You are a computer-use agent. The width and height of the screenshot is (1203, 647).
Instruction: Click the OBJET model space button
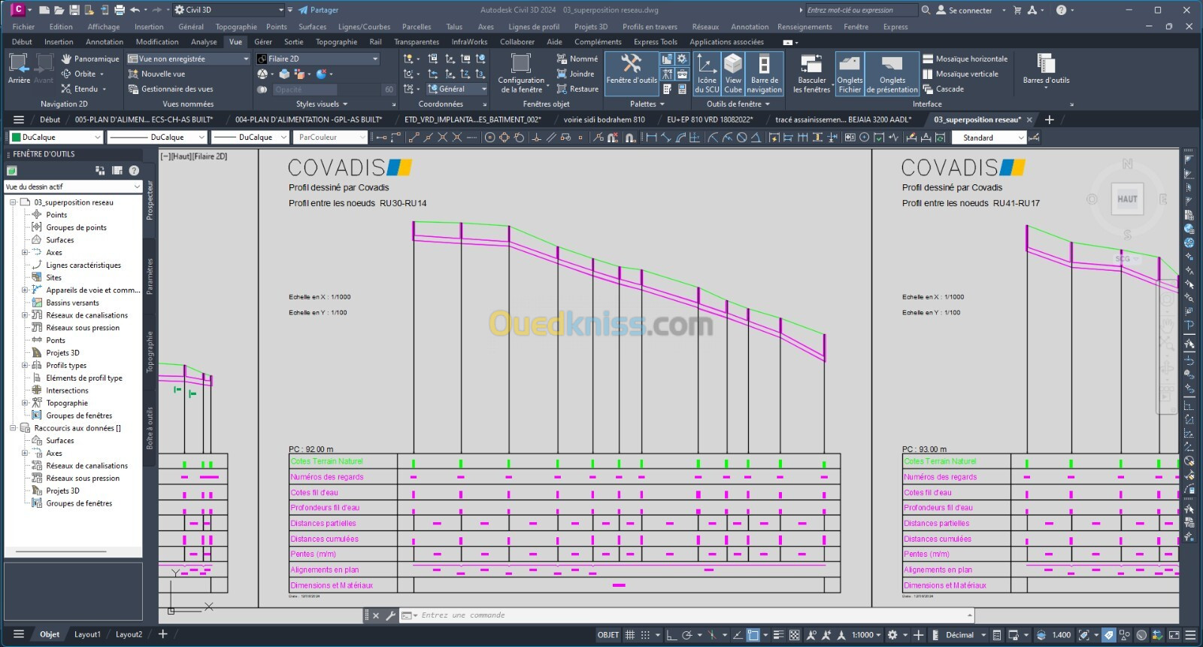[x=608, y=635]
